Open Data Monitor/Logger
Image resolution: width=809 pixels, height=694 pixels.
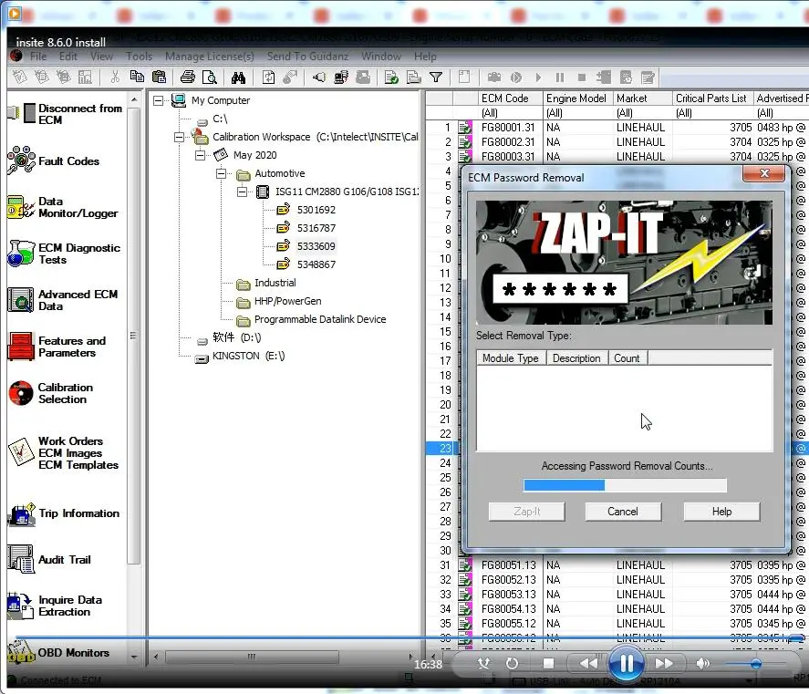pyautogui.click(x=63, y=207)
